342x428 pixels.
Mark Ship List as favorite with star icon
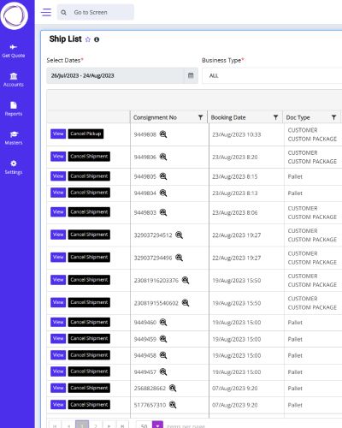click(88, 39)
